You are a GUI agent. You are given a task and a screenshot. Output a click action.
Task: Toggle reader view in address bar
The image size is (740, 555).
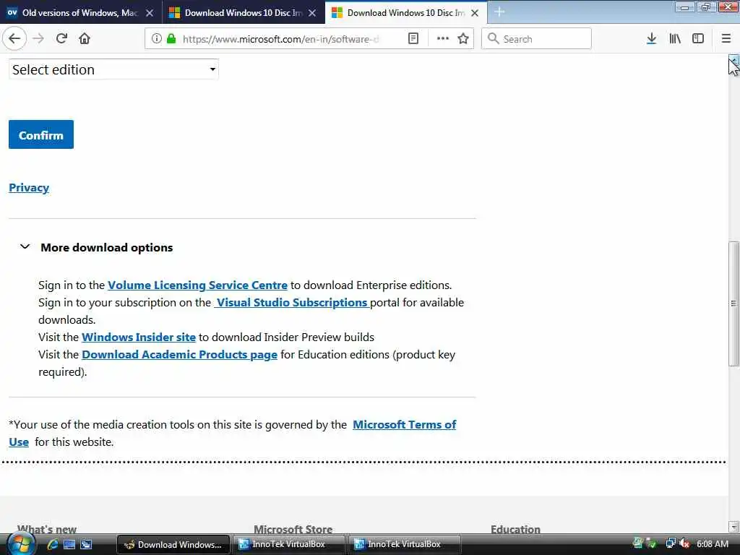pos(413,39)
